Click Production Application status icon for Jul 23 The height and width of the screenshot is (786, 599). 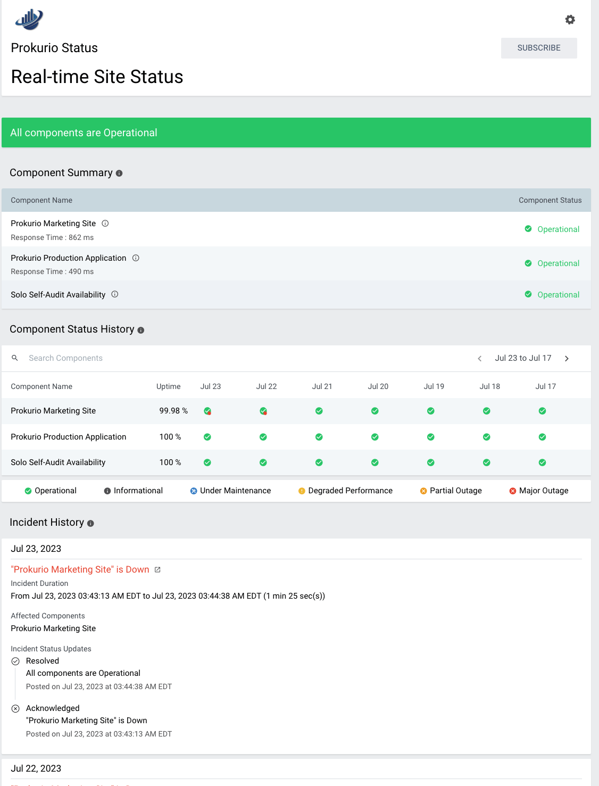click(x=207, y=437)
